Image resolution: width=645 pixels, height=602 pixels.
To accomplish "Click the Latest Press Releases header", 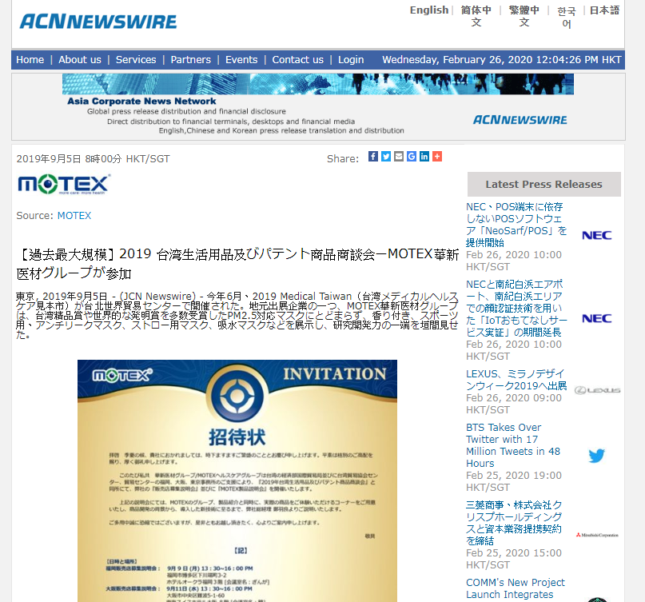I will [543, 185].
